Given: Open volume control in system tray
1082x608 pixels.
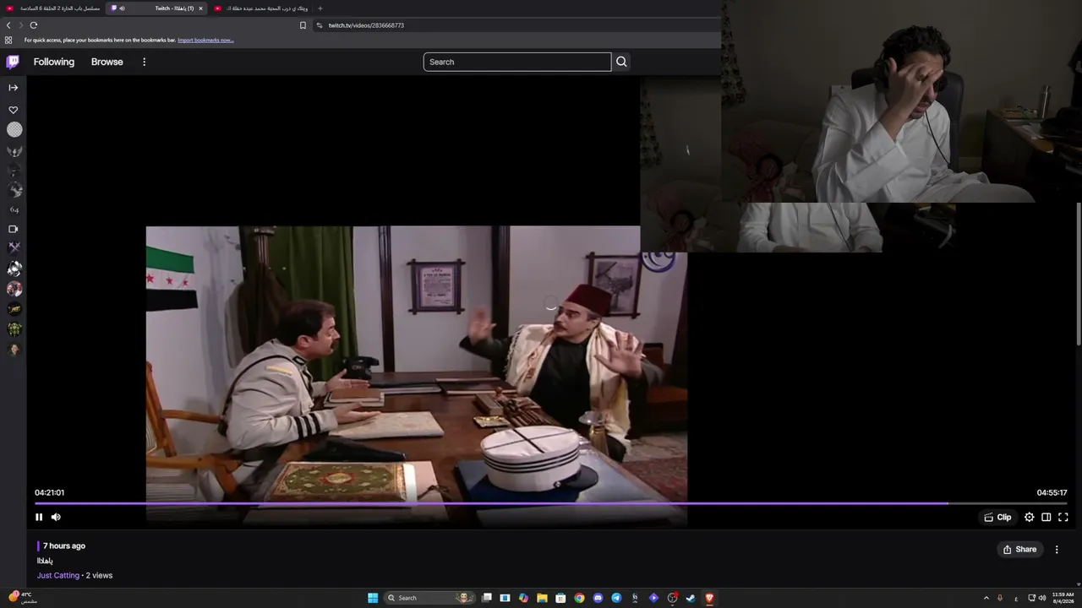Looking at the screenshot, I should coord(1042,598).
